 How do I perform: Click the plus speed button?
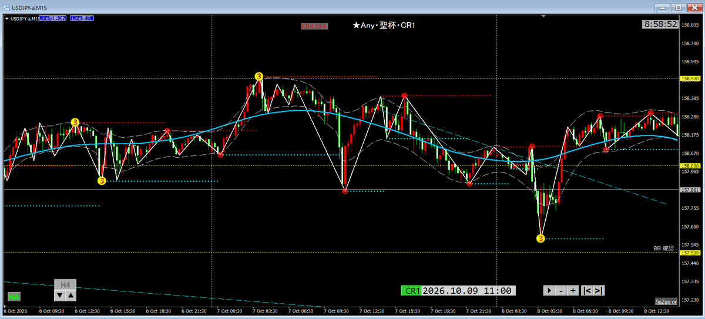(x=573, y=290)
